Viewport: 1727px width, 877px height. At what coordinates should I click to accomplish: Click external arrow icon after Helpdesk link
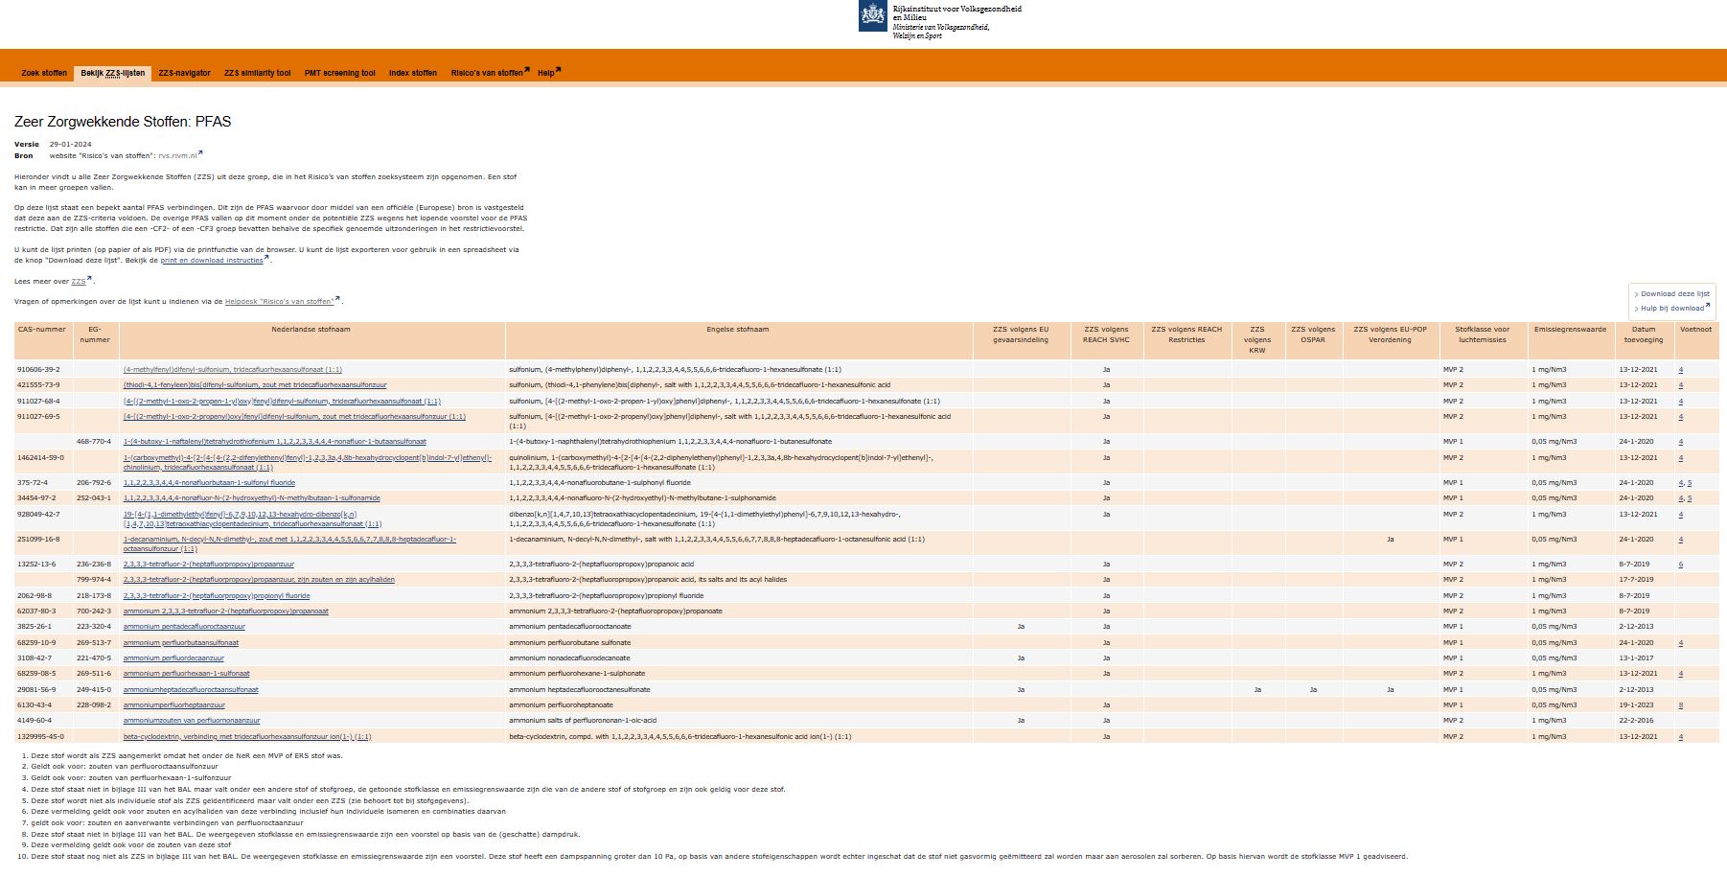pyautogui.click(x=337, y=299)
